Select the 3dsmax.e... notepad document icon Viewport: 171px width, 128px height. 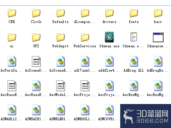[134, 37]
